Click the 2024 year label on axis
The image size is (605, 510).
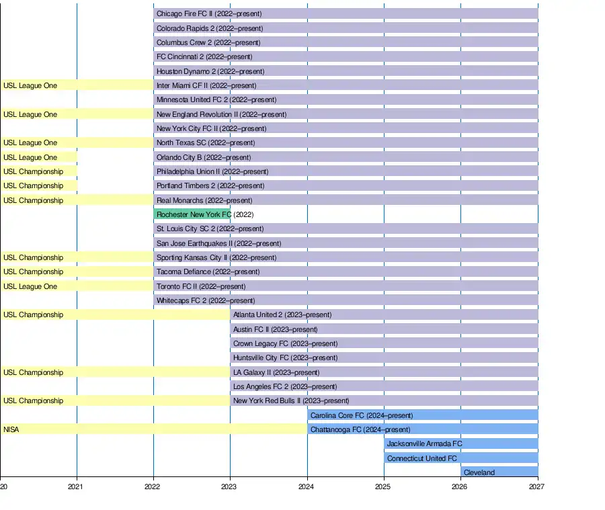coord(307,486)
